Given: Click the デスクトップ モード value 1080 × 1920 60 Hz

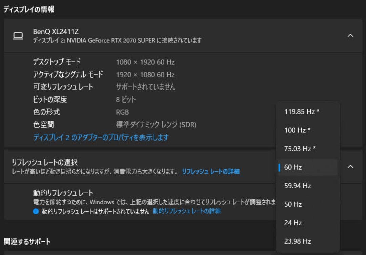Looking at the screenshot, I should point(145,62).
